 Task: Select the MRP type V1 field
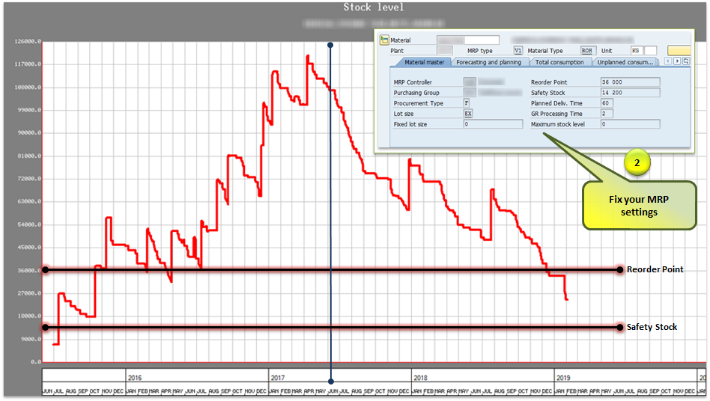(518, 51)
